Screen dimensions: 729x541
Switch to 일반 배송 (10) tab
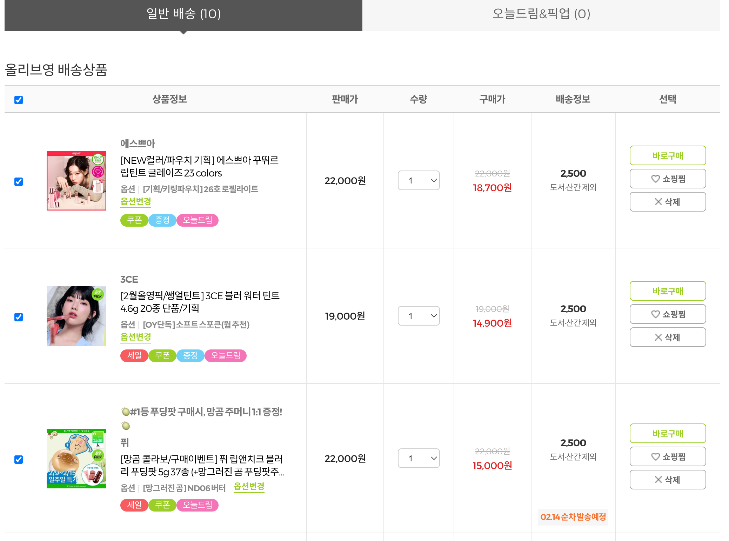[183, 14]
